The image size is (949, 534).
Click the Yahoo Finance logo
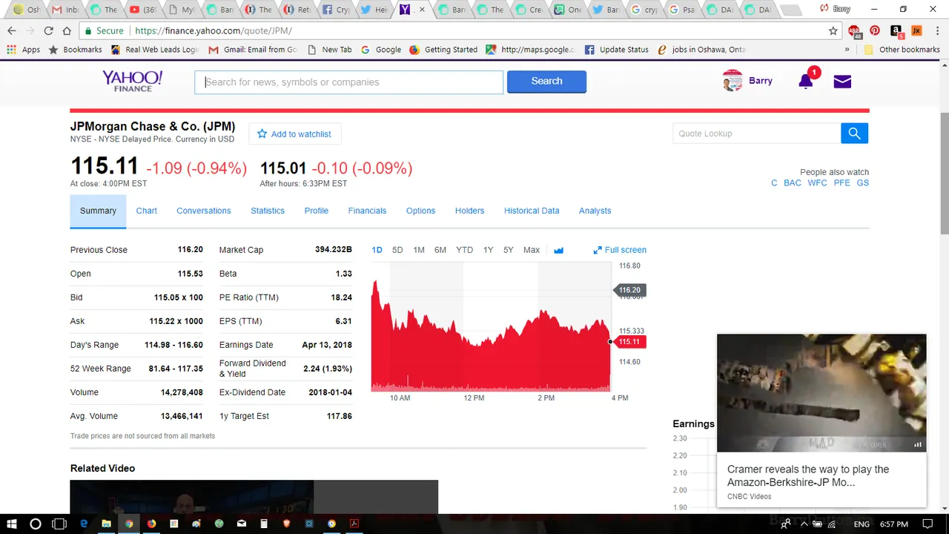(132, 82)
